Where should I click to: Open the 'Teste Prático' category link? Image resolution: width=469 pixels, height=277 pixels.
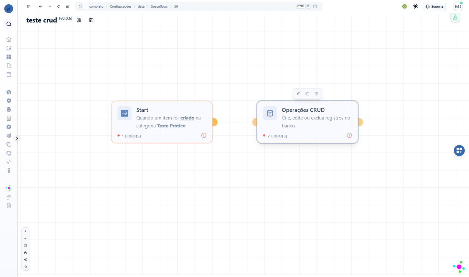pos(171,126)
